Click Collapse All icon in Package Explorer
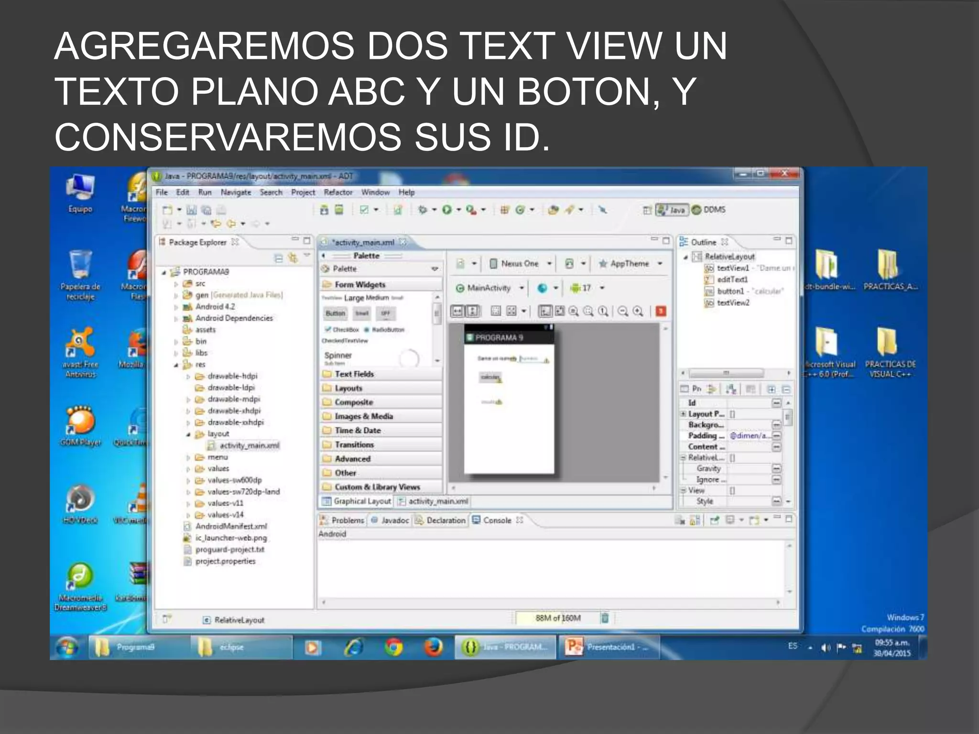Viewport: 979px width, 734px height. point(278,259)
